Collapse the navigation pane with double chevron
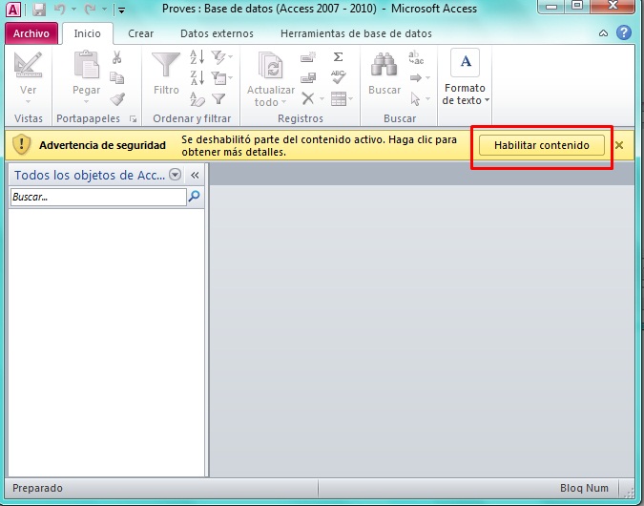Viewport: 644px width, 506px height. [195, 175]
